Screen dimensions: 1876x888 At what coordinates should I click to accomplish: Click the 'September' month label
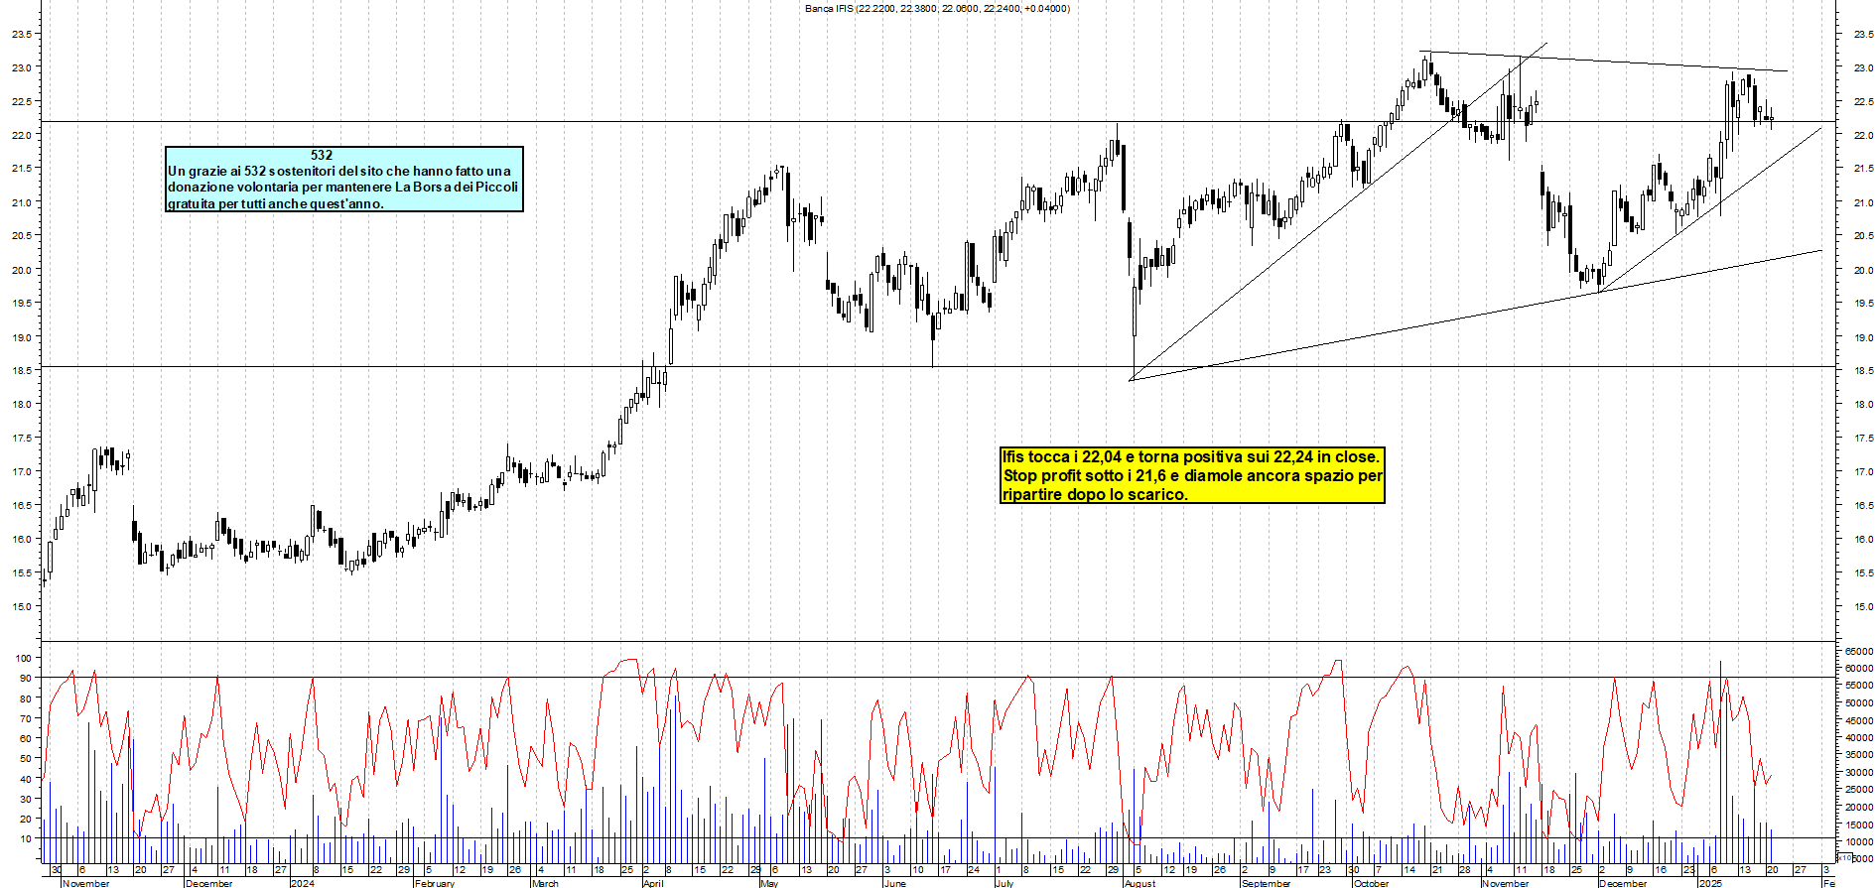coord(1267,883)
